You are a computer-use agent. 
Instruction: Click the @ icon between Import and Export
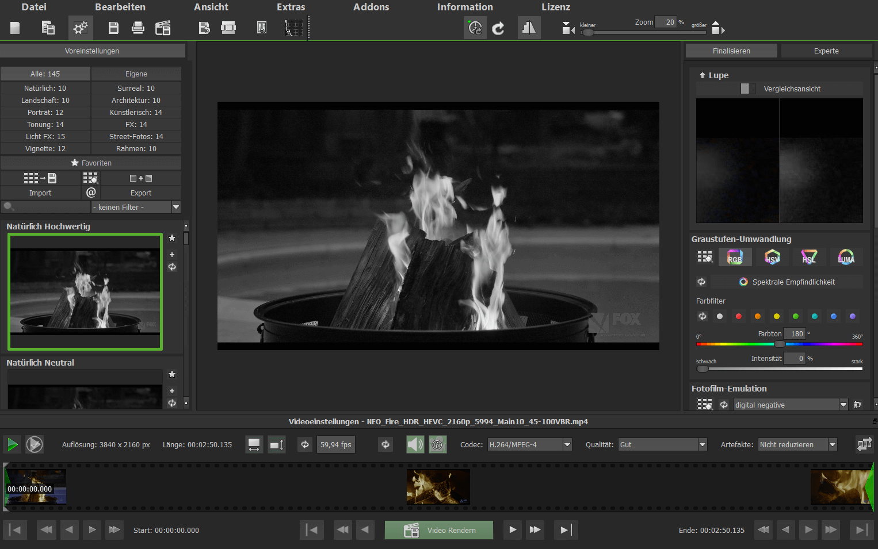pyautogui.click(x=91, y=193)
